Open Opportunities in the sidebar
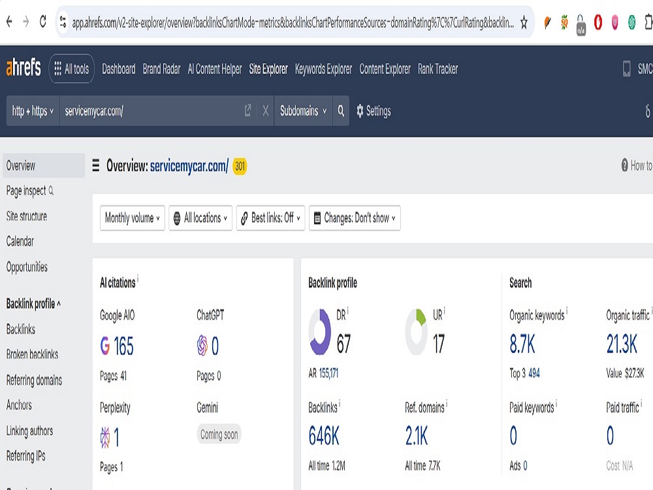The width and height of the screenshot is (653, 490). pyautogui.click(x=27, y=267)
